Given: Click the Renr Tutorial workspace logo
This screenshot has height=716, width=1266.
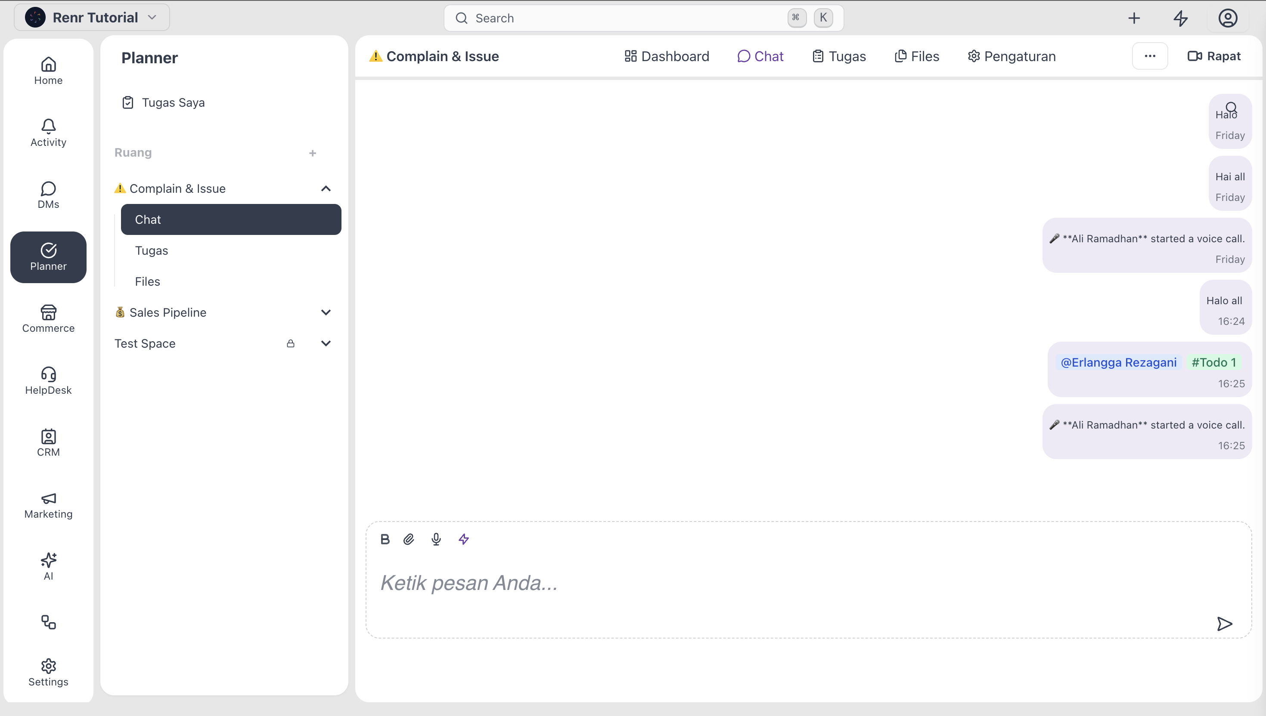Looking at the screenshot, I should 35,18.
